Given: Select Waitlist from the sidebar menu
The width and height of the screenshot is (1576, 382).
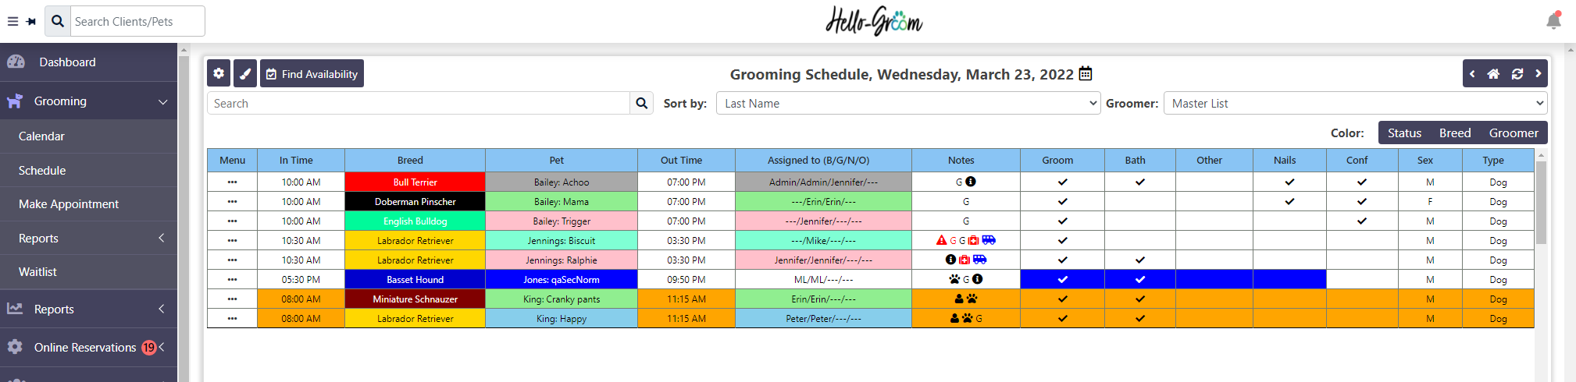Looking at the screenshot, I should [x=37, y=272].
